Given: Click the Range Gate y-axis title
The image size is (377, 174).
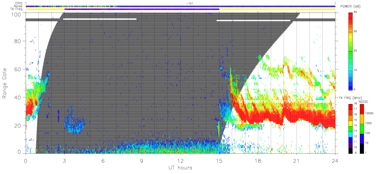Looking at the screenshot, I should click(x=5, y=83).
